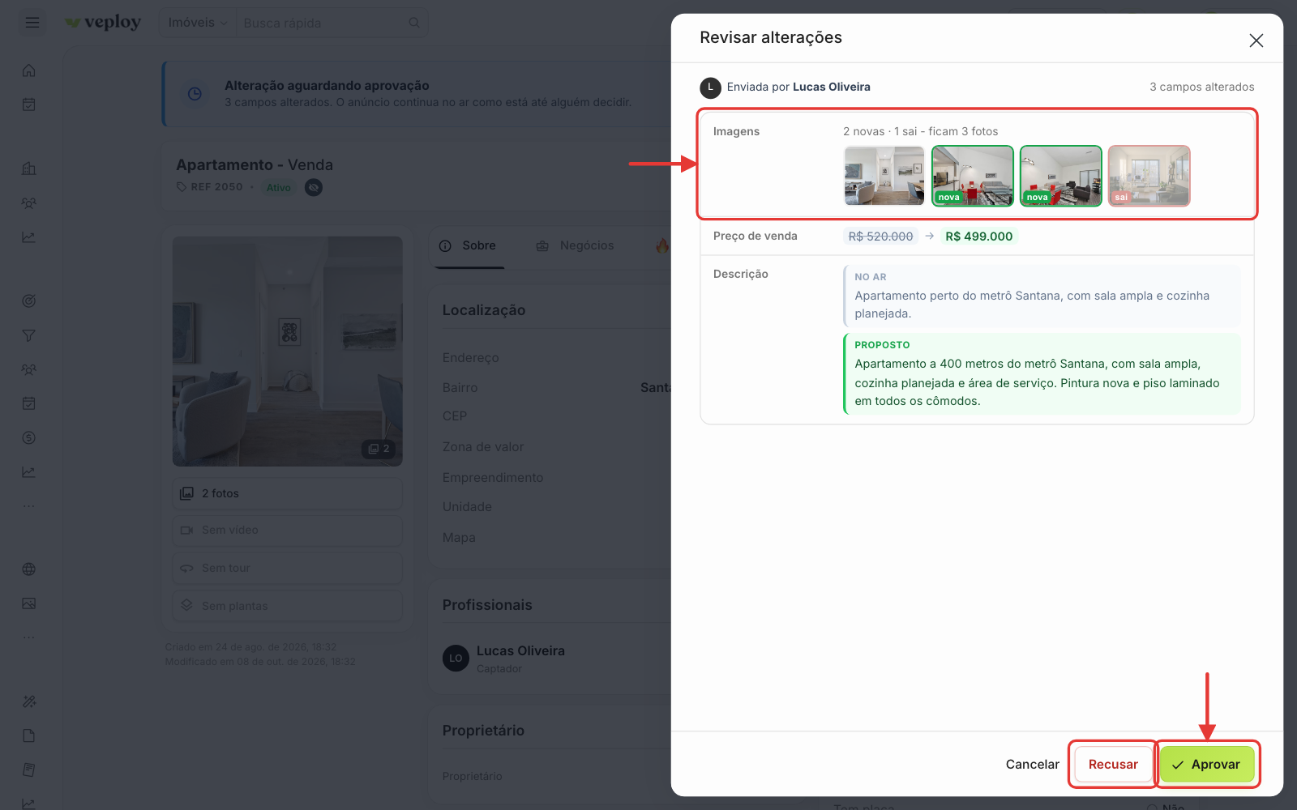Screen dimensions: 1297x810
Task: Switch to the Negócios tab
Action: coord(576,245)
